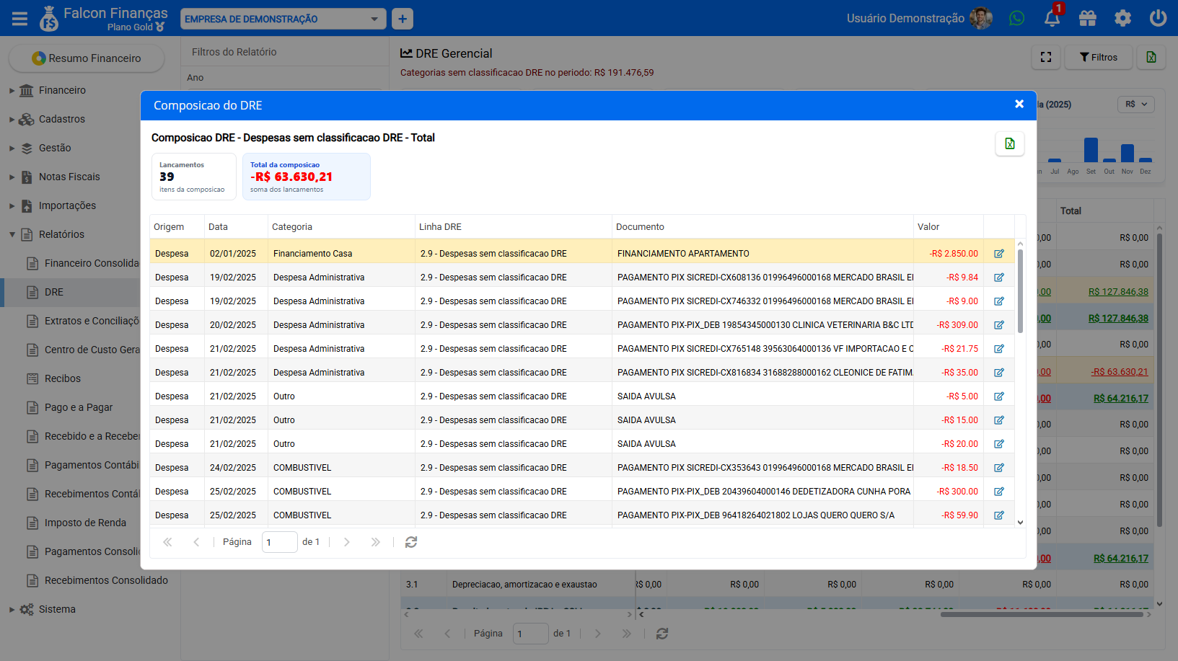
Task: Click the report horizontal scrollbar
Action: tap(1042, 614)
